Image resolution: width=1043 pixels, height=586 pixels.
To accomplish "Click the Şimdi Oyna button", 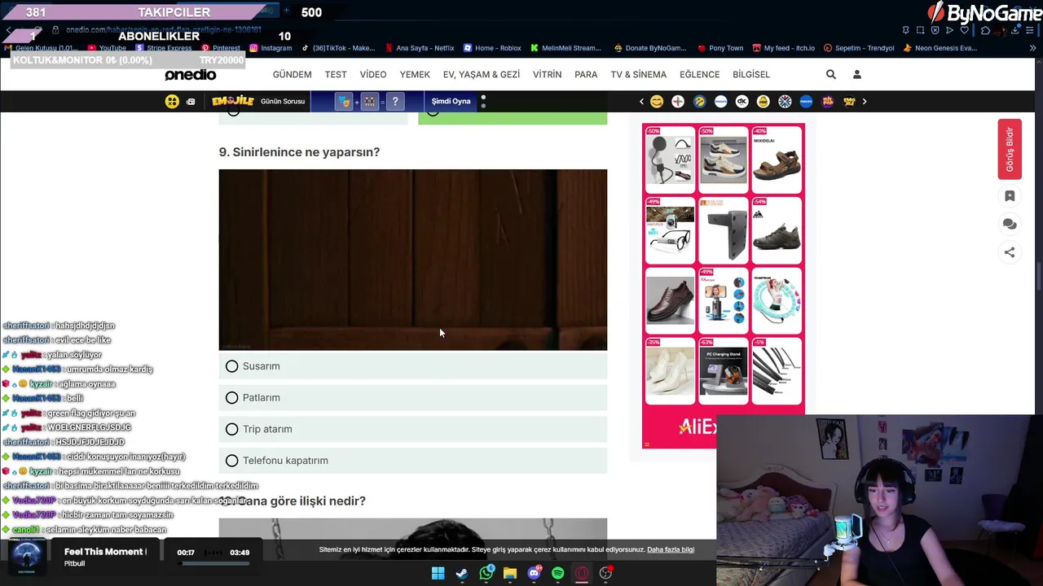I will coord(451,102).
